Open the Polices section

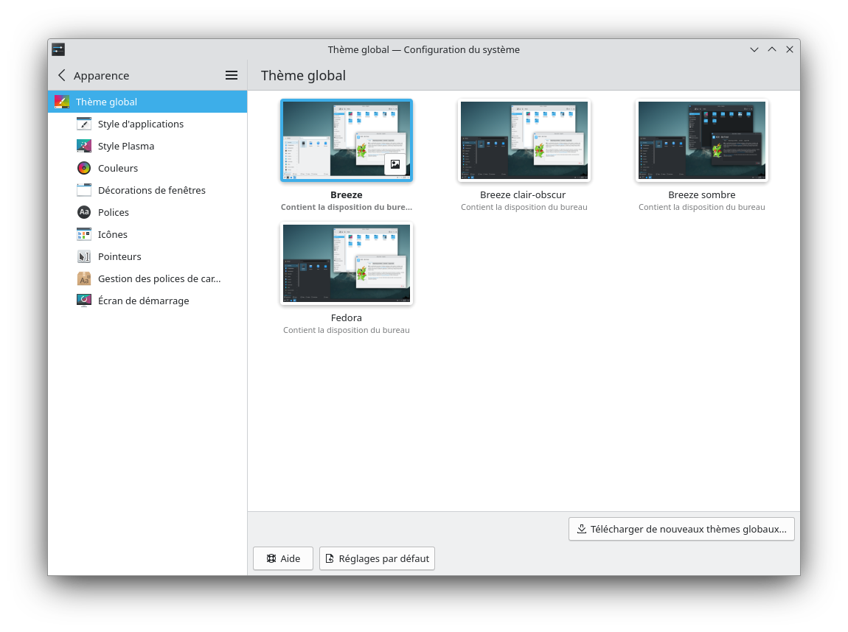(147, 212)
